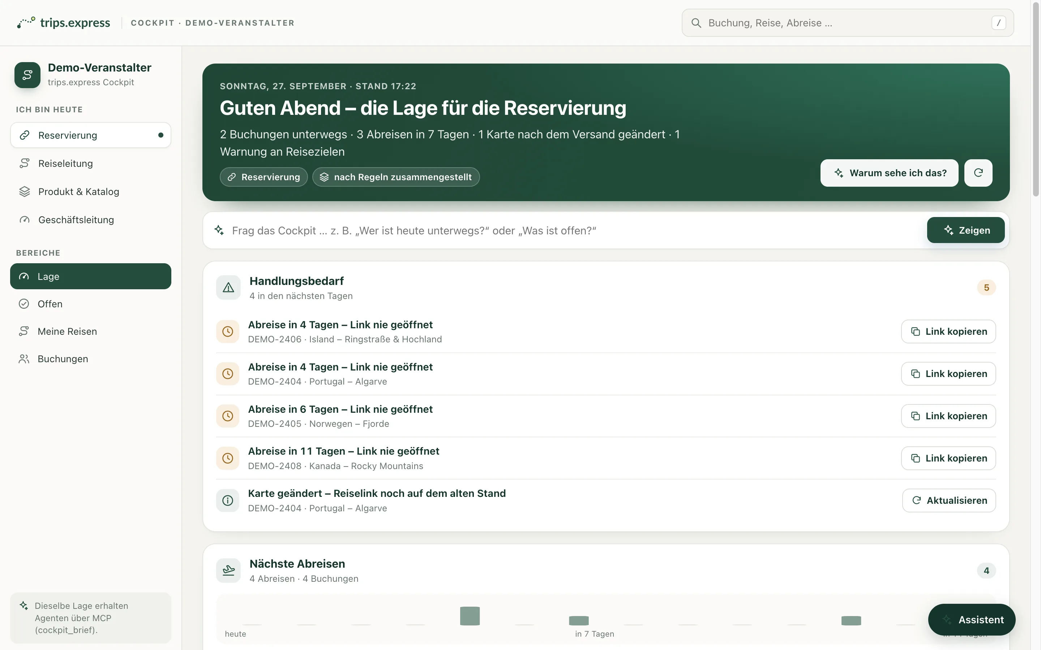Open Warum sehe ich das? explanation
The image size is (1041, 650).
click(889, 173)
